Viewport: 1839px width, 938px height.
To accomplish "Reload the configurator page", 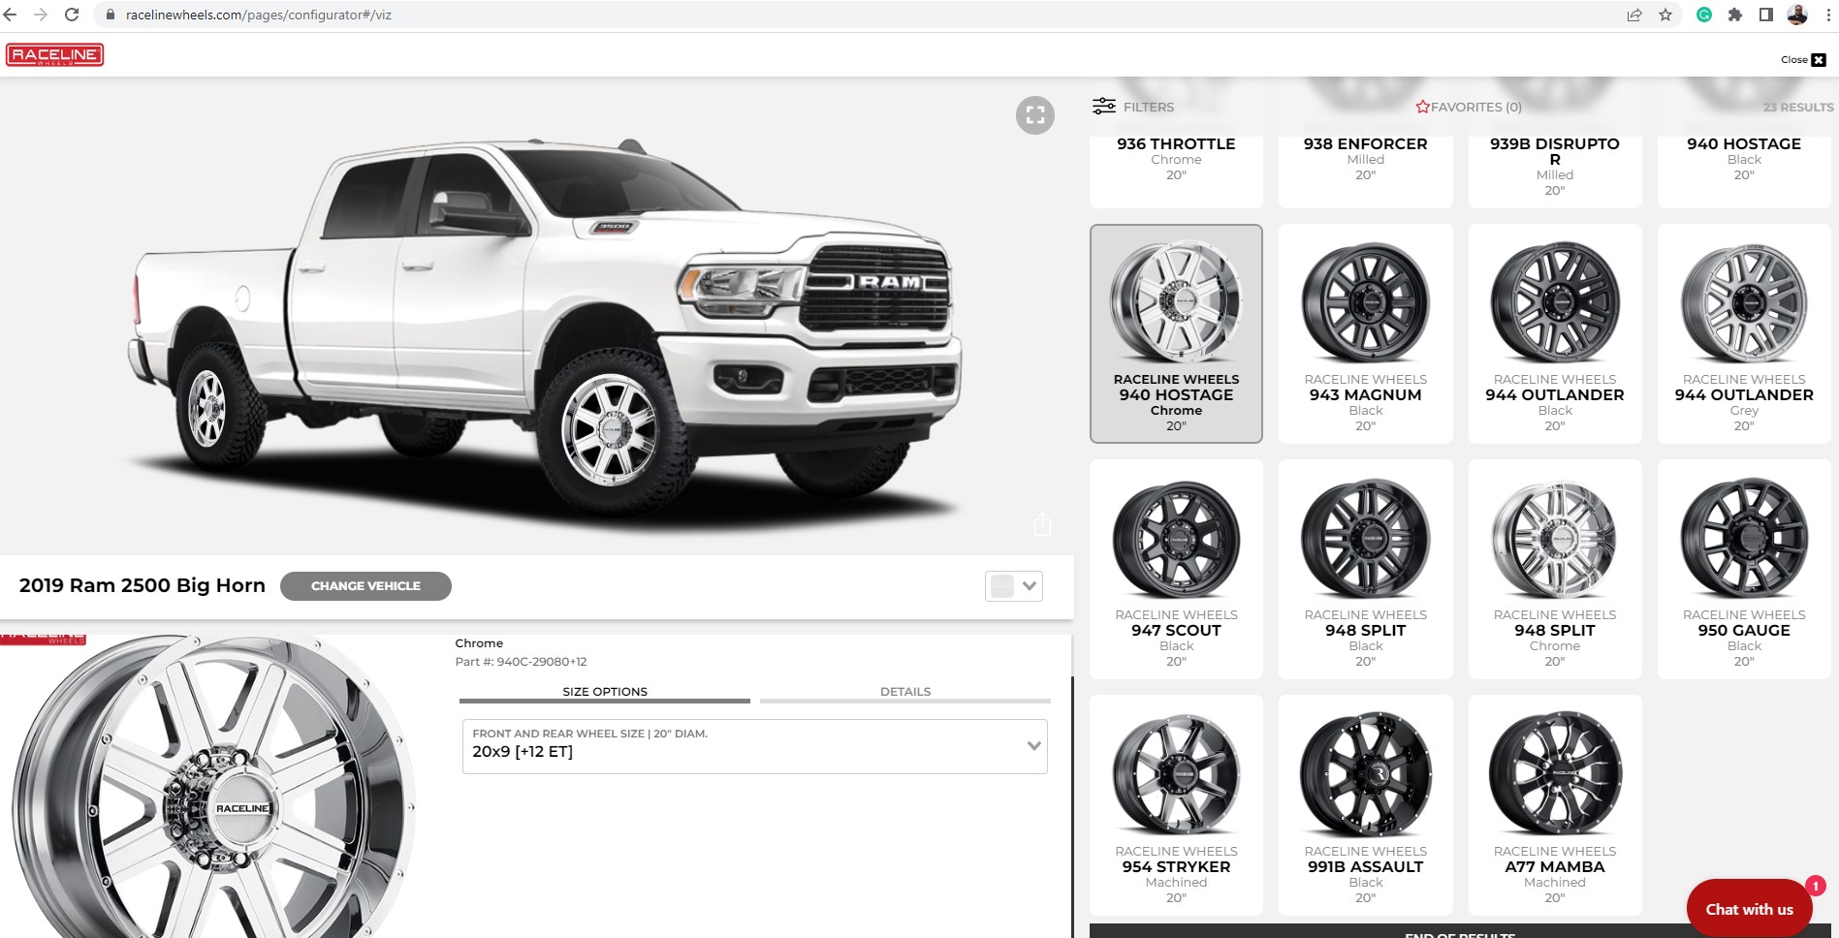I will tap(72, 15).
